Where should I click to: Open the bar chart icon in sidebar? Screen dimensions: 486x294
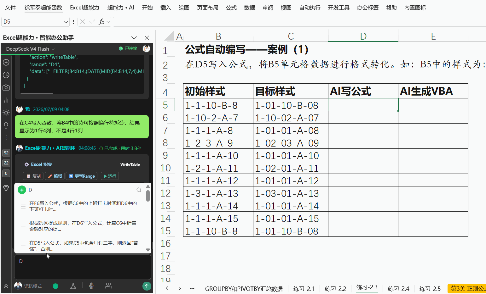(6, 100)
